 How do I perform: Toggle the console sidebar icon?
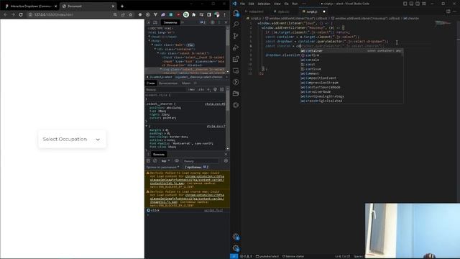coord(149,161)
